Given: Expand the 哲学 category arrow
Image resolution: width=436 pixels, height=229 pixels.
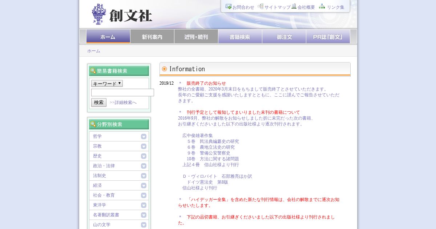Looking at the screenshot, I should coord(144,136).
